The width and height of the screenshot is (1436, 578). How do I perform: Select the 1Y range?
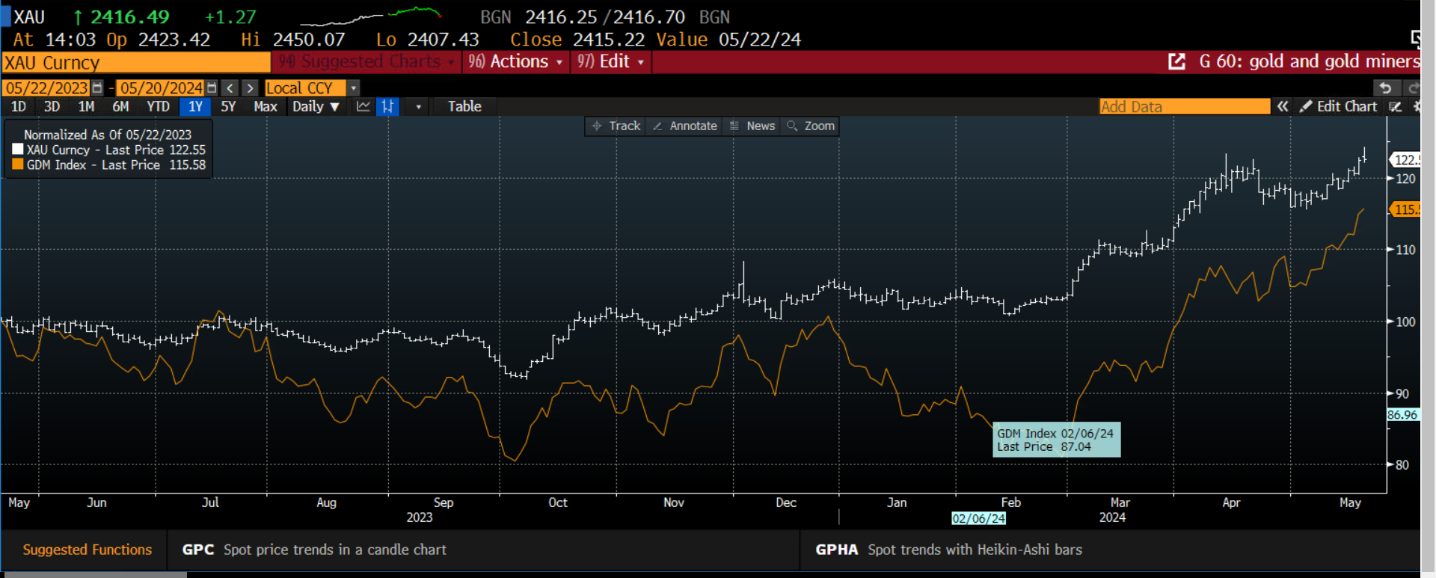click(x=195, y=106)
